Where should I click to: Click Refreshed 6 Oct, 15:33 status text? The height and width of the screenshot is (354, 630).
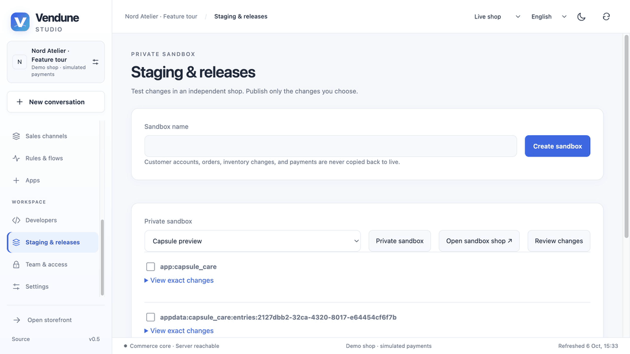(x=588, y=346)
